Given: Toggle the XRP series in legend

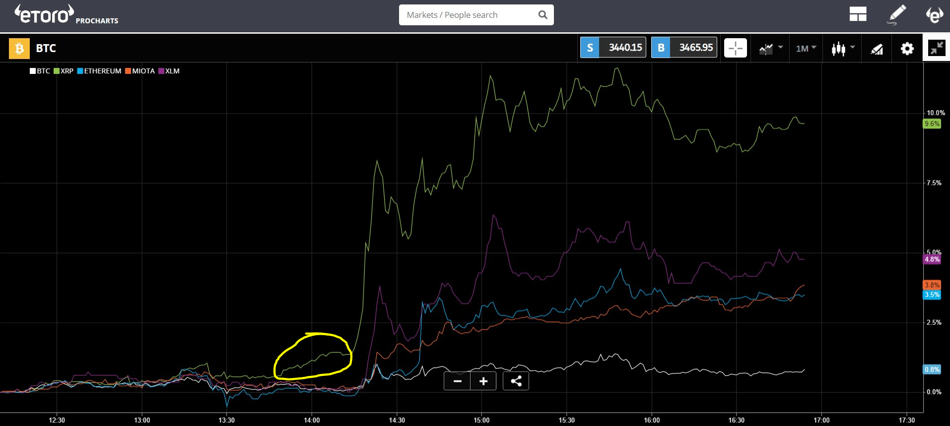Looking at the screenshot, I should click(64, 71).
